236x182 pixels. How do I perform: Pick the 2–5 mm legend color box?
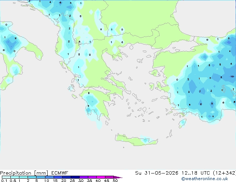click(x=32, y=177)
